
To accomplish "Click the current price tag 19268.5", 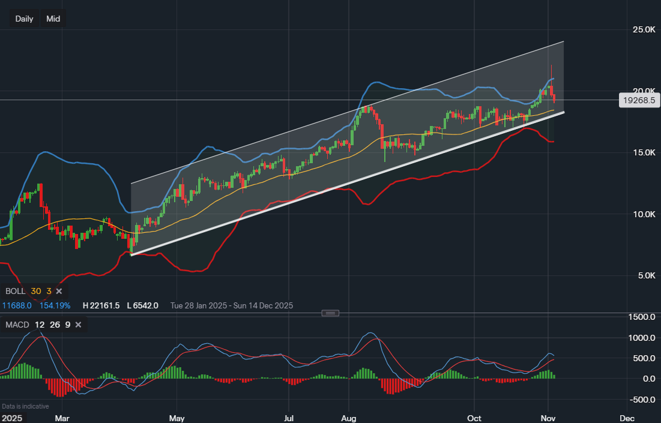I will tap(638, 100).
